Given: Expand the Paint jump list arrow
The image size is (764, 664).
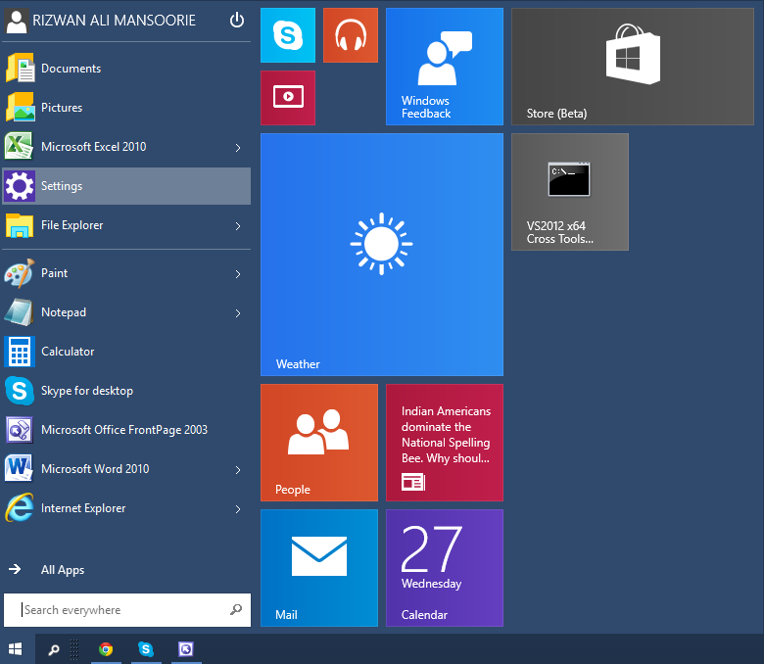Looking at the screenshot, I should [x=238, y=274].
